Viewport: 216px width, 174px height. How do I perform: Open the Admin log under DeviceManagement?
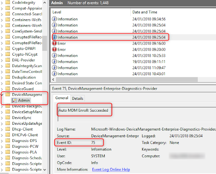[24, 100]
